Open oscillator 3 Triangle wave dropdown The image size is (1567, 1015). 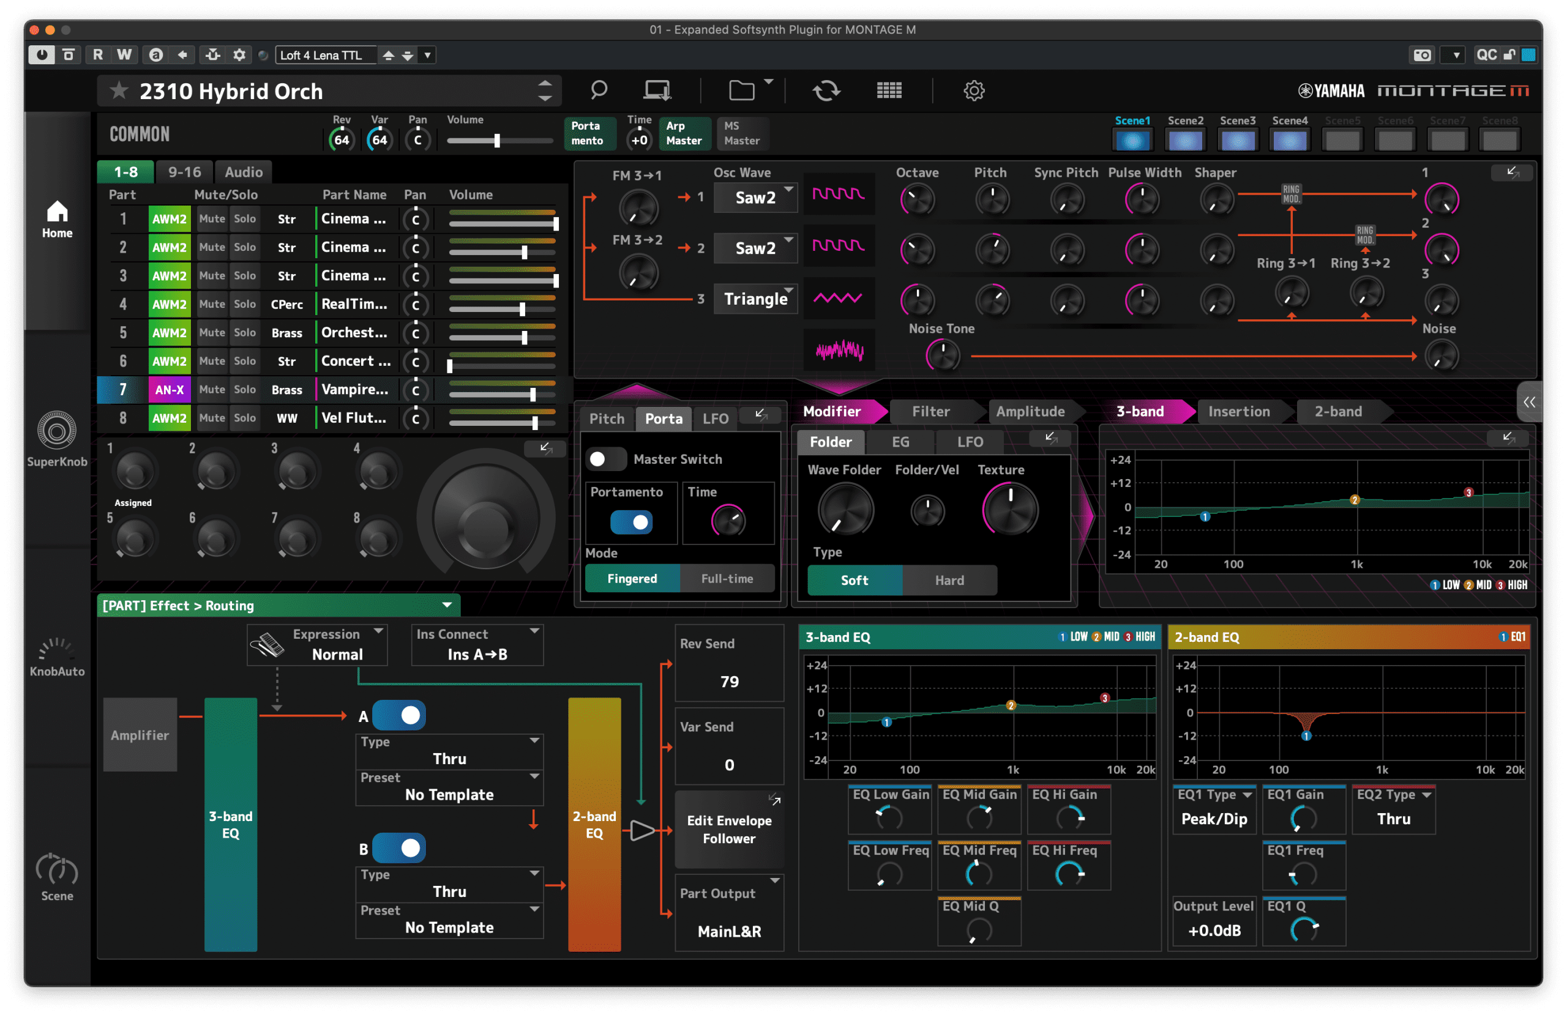pyautogui.click(x=756, y=299)
